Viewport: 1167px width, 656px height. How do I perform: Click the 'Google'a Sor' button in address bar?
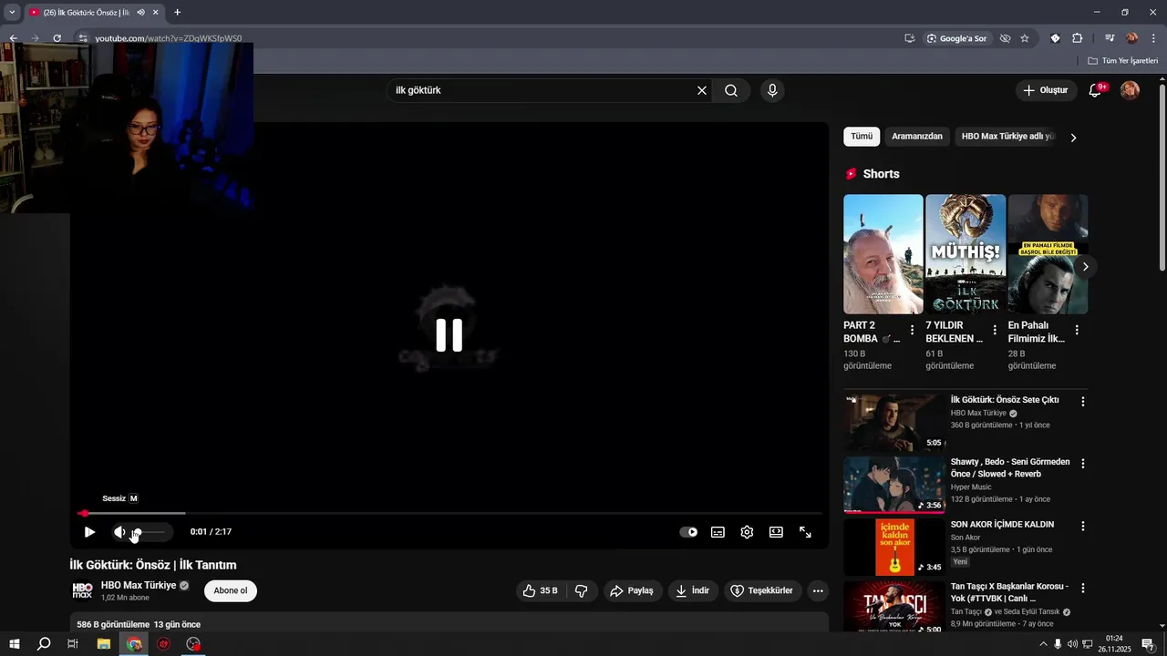coord(957,38)
